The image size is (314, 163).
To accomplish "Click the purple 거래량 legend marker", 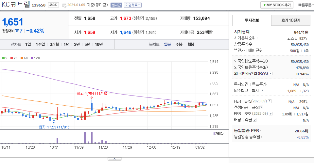I will [214, 134].
